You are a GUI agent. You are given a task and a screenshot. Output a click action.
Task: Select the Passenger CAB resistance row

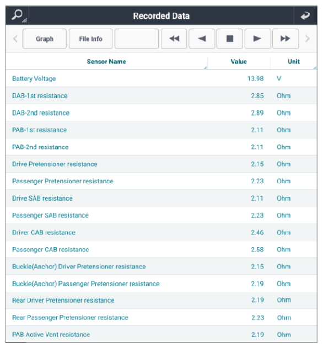(x=161, y=249)
